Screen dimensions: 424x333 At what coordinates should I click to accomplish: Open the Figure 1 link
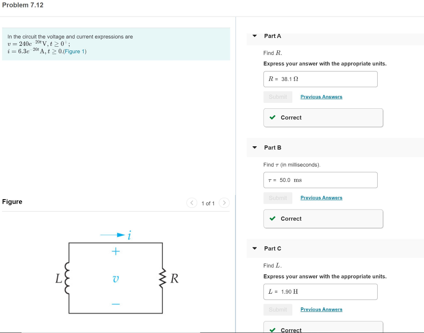point(75,51)
